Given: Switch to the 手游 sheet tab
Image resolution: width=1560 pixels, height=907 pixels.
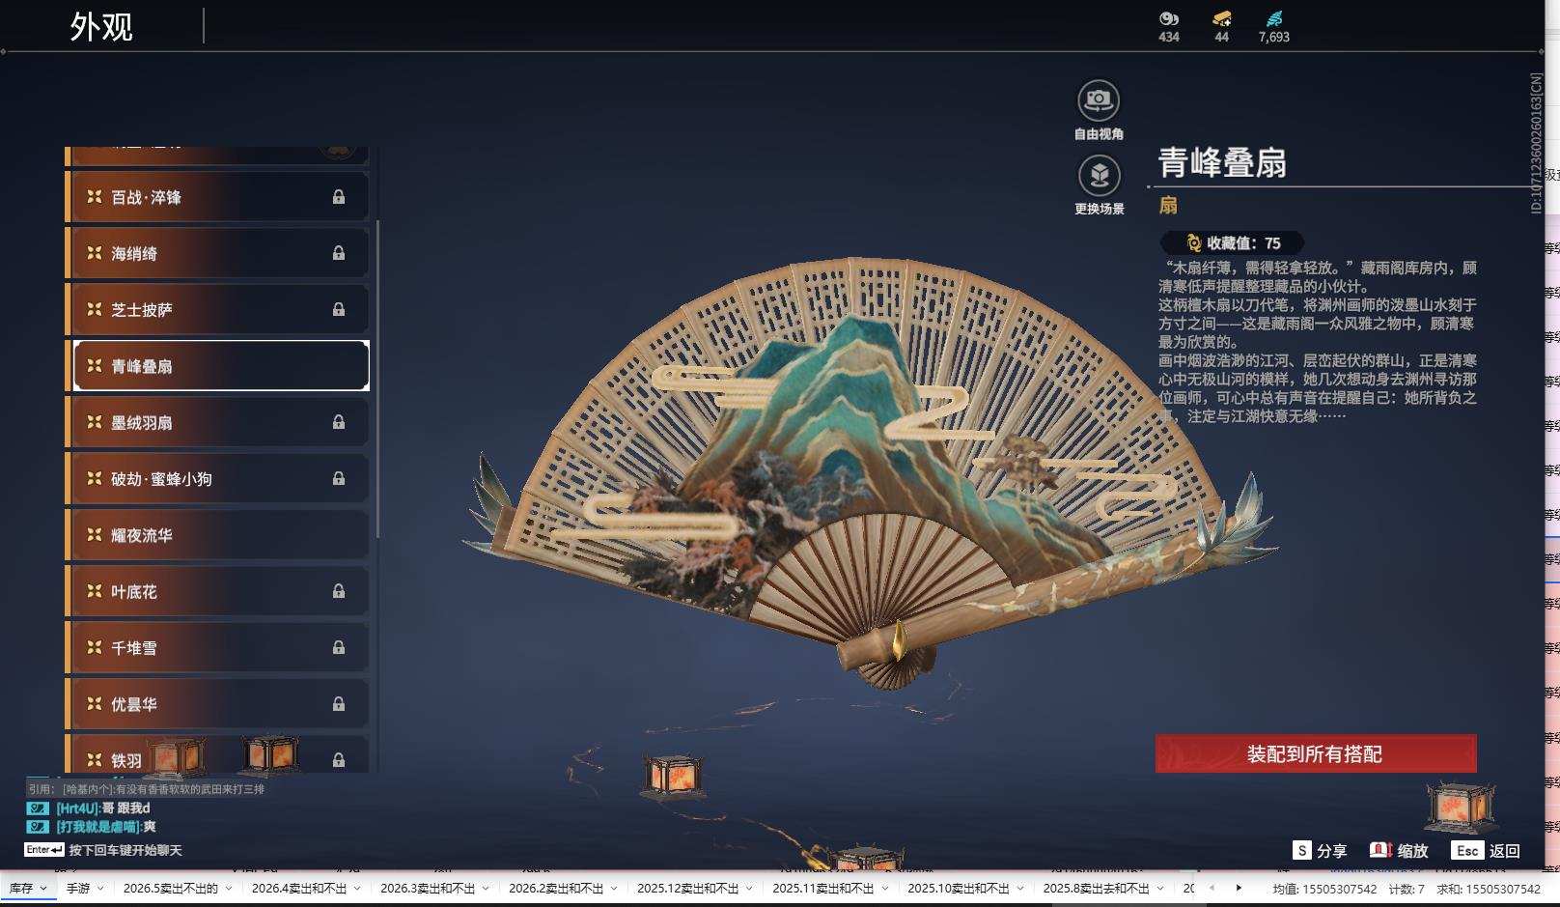Looking at the screenshot, I should (x=78, y=888).
